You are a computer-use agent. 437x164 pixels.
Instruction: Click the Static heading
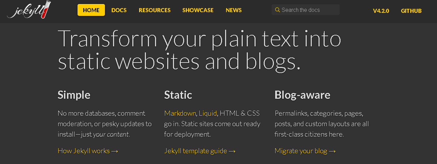click(x=178, y=95)
